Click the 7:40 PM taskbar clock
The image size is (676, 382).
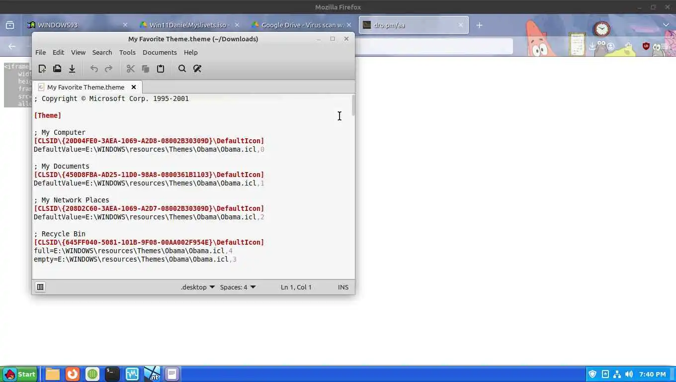pyautogui.click(x=653, y=374)
